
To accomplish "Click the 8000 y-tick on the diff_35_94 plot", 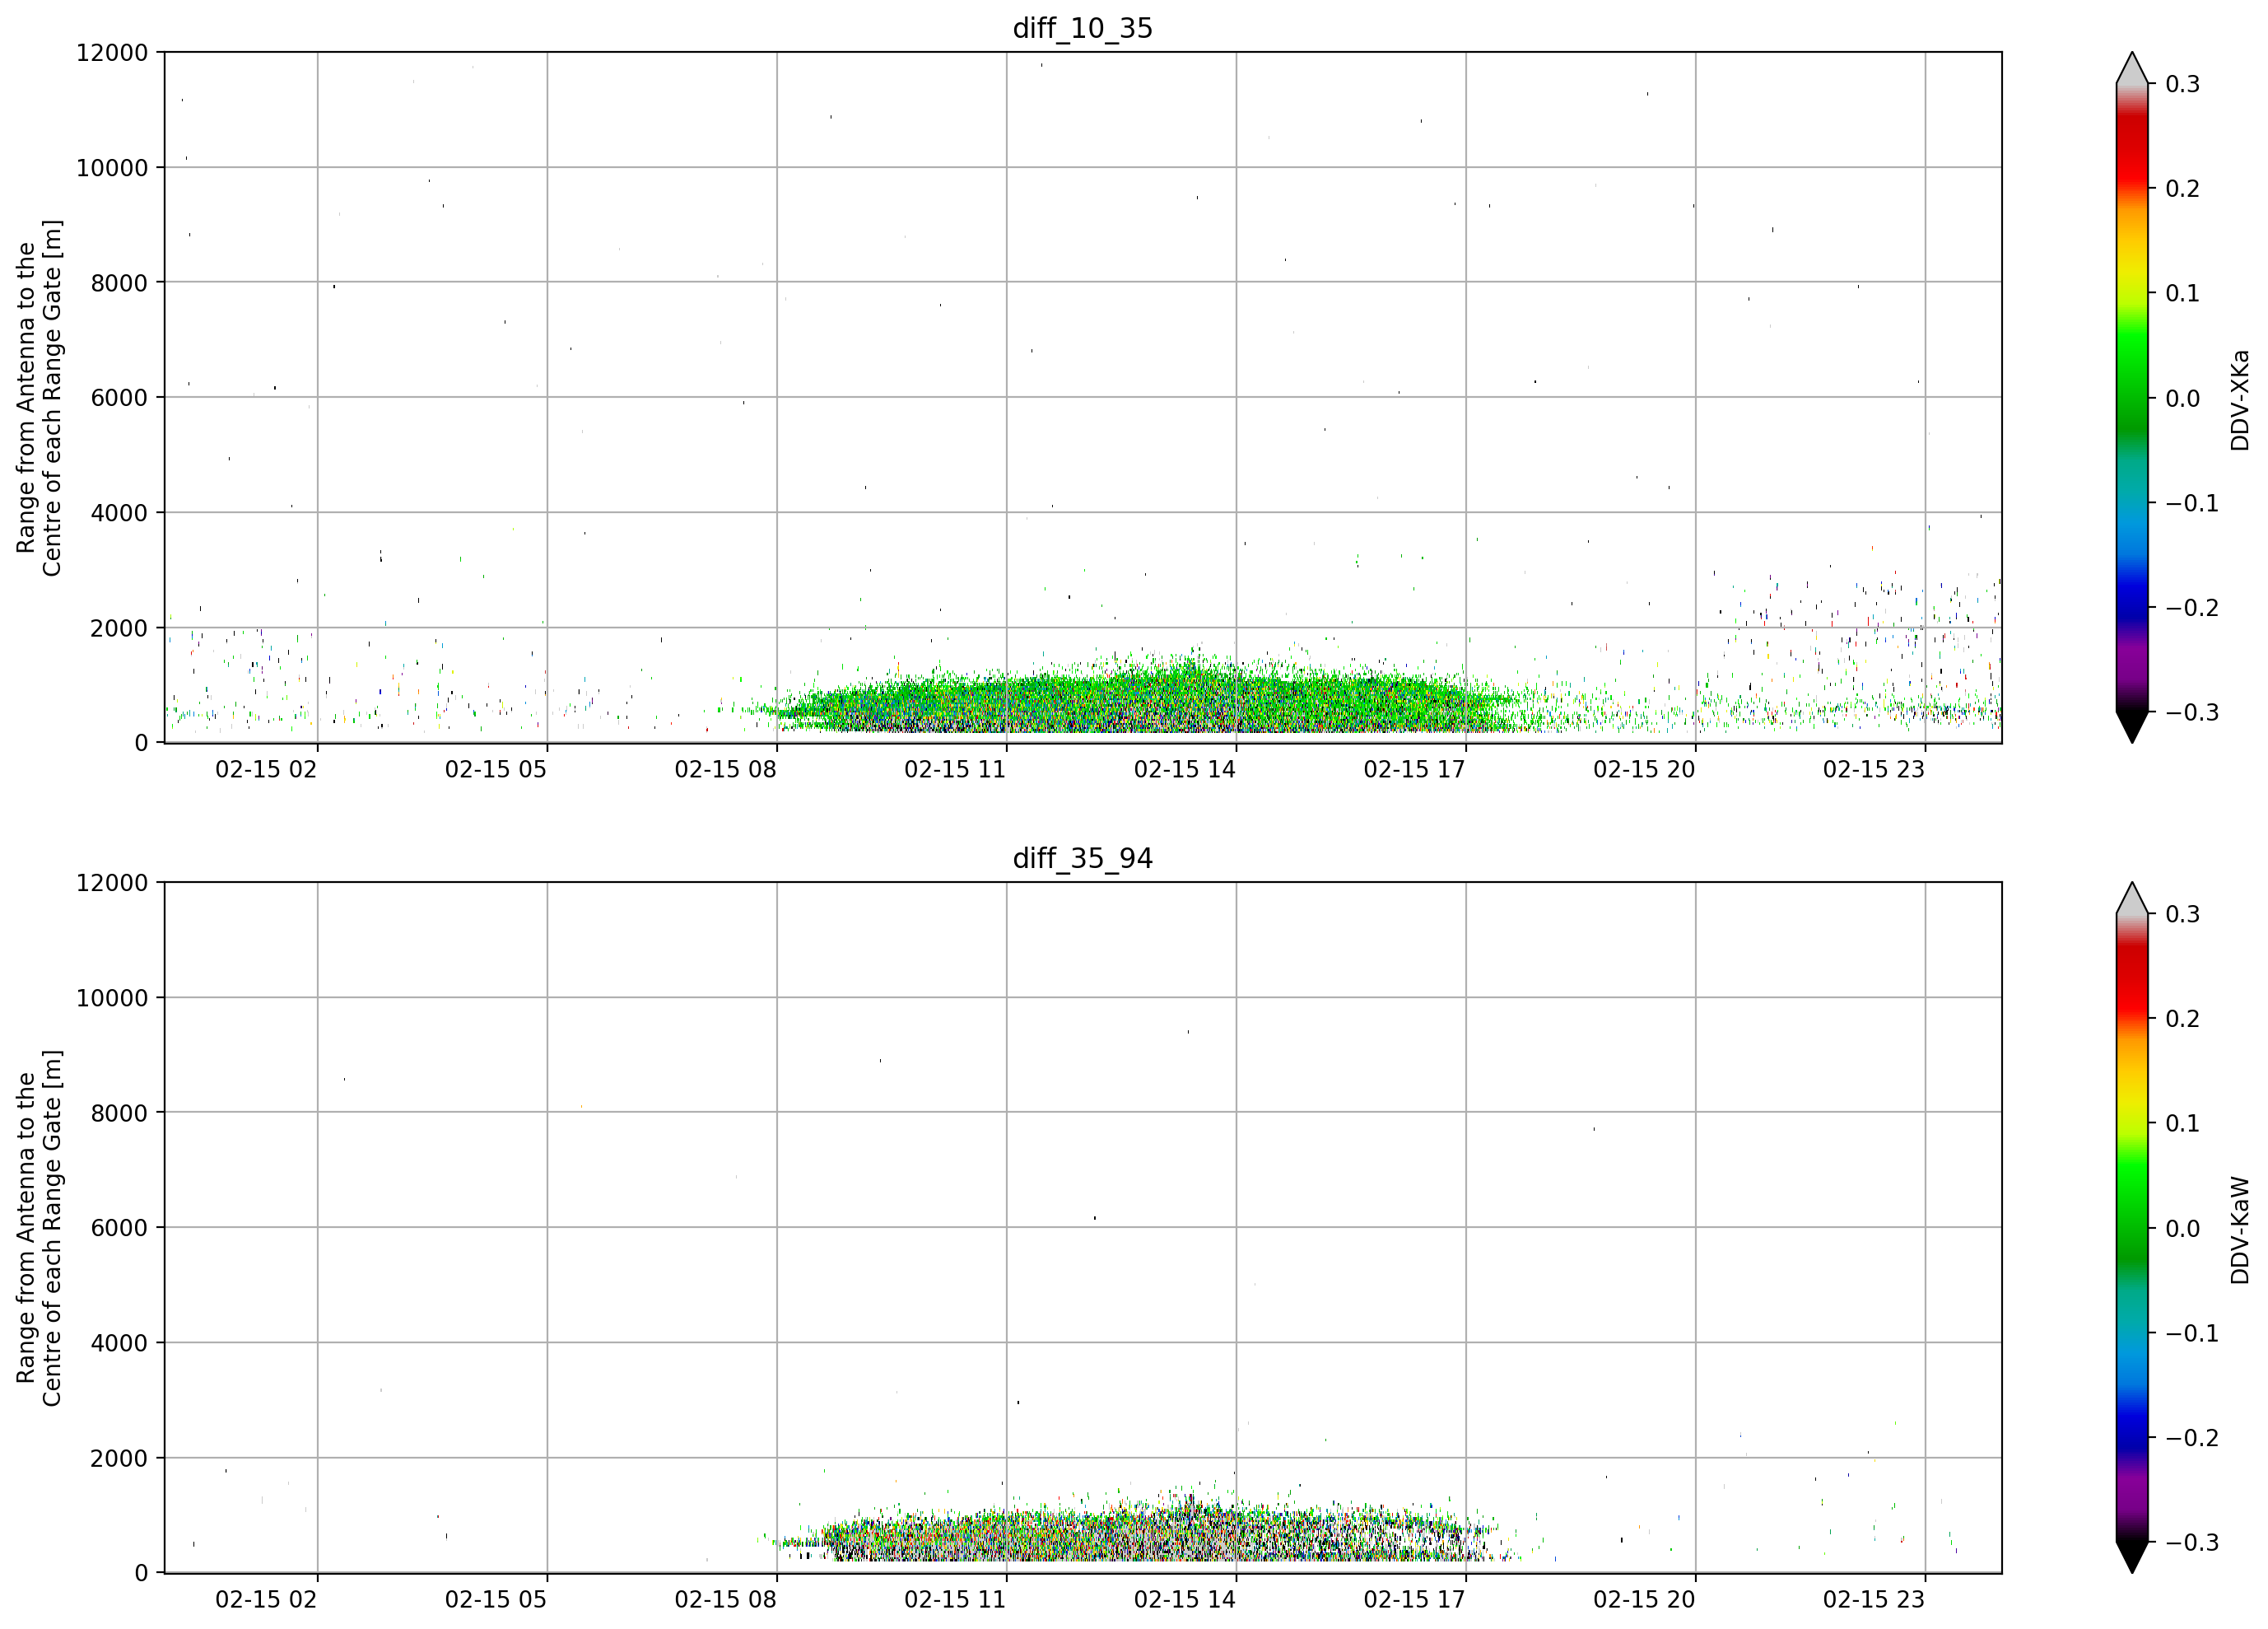I will click(119, 1113).
